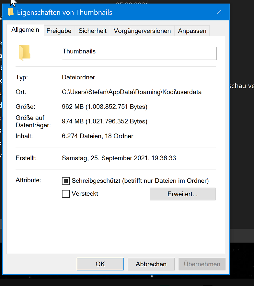
Task: Enable the Versteckt checkbox
Action: click(x=66, y=194)
